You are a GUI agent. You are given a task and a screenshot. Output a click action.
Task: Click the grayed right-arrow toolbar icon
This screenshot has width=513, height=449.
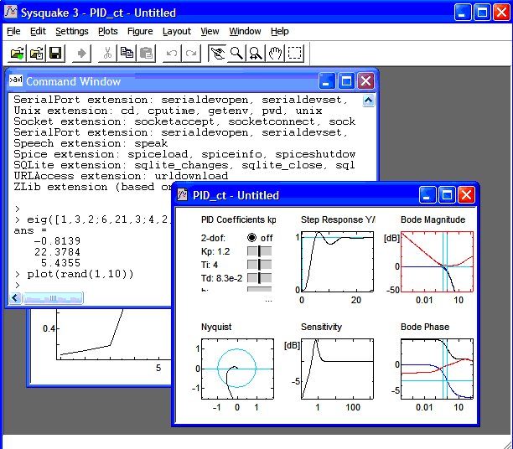(x=81, y=54)
